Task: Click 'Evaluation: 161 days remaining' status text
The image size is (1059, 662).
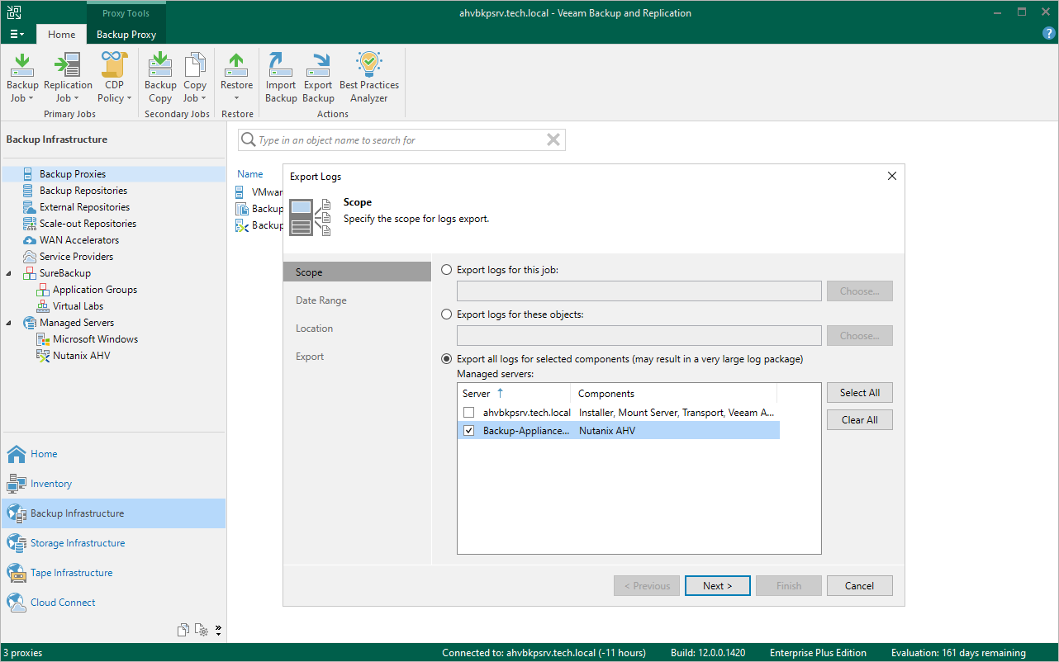Action: click(x=959, y=653)
